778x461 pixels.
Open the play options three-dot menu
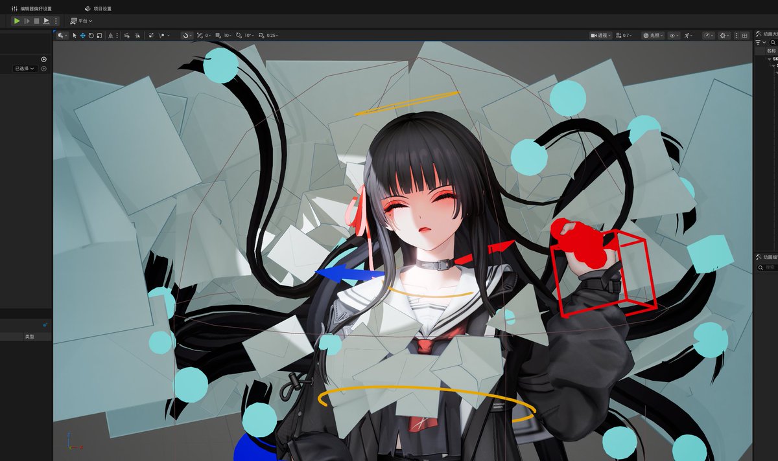(x=56, y=21)
